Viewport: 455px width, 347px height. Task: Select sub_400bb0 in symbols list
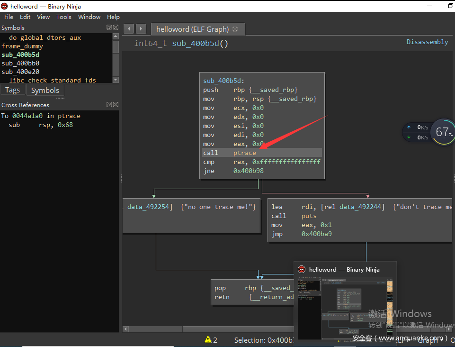(20, 63)
